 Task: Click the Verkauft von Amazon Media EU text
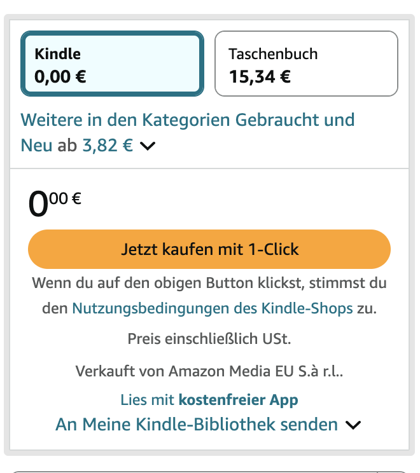pyautogui.click(x=209, y=370)
